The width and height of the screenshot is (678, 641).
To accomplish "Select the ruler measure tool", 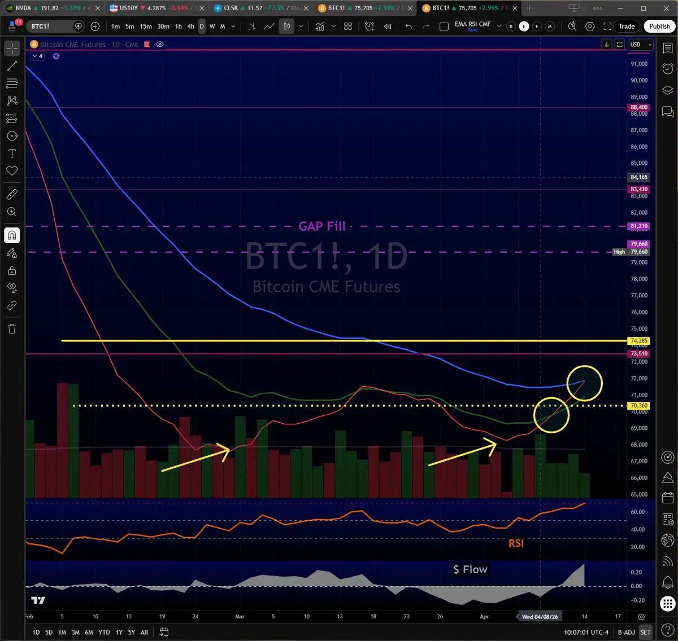I will pyautogui.click(x=12, y=194).
